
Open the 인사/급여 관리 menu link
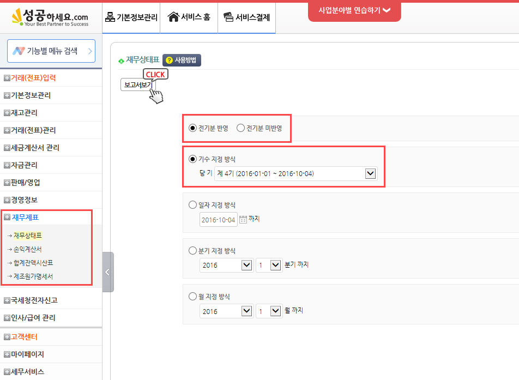tap(33, 318)
